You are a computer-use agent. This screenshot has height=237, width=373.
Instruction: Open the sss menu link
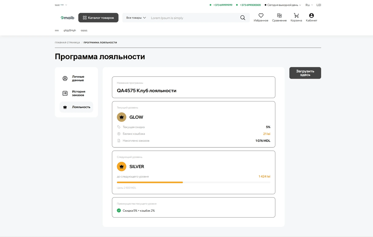(57, 30)
